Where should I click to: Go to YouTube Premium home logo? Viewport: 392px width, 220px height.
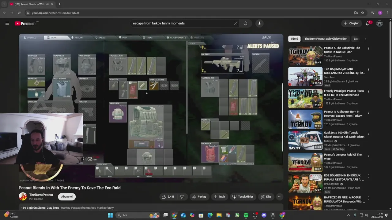tap(25, 24)
